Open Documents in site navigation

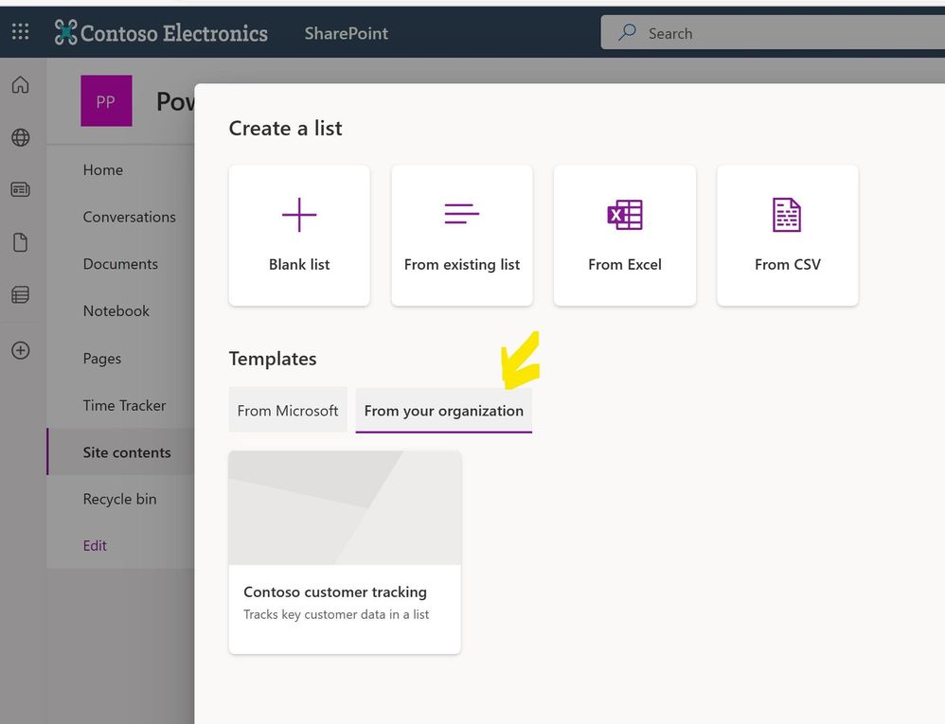click(x=120, y=264)
